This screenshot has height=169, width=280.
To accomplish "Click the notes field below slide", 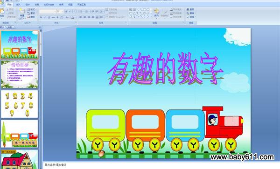I will 161,165.
